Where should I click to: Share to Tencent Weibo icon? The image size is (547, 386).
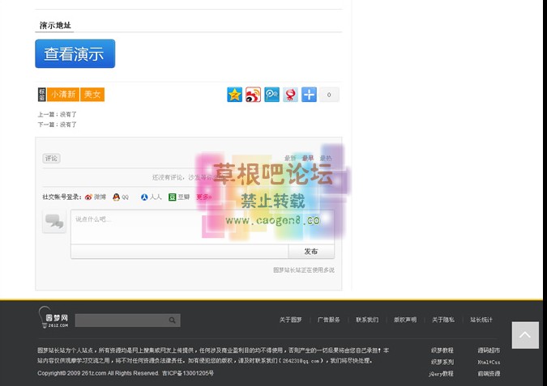271,95
